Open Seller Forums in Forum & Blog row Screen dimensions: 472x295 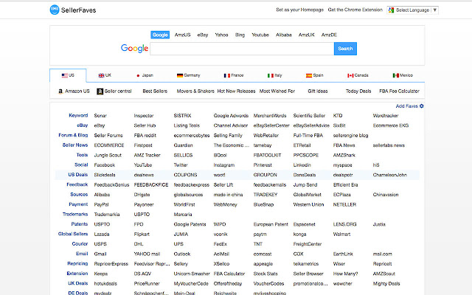tap(108, 136)
